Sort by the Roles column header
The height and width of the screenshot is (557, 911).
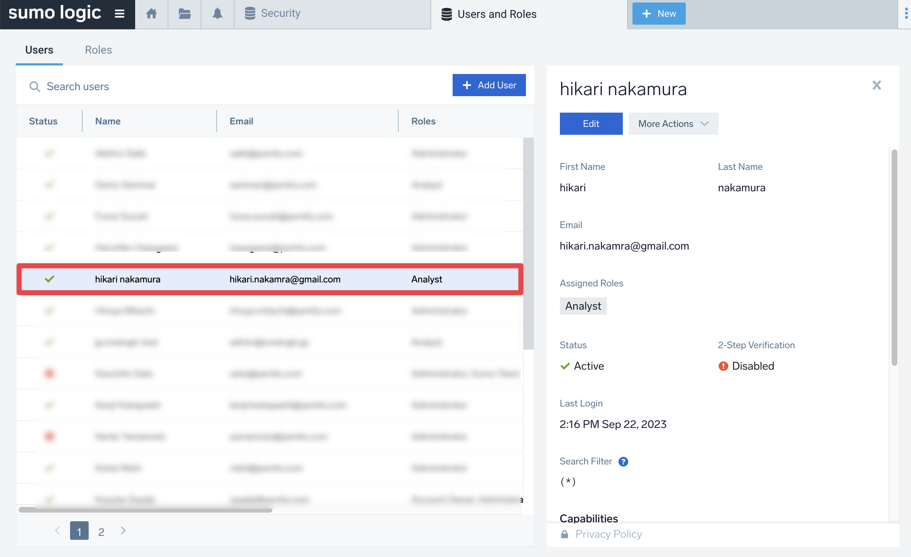coord(423,121)
